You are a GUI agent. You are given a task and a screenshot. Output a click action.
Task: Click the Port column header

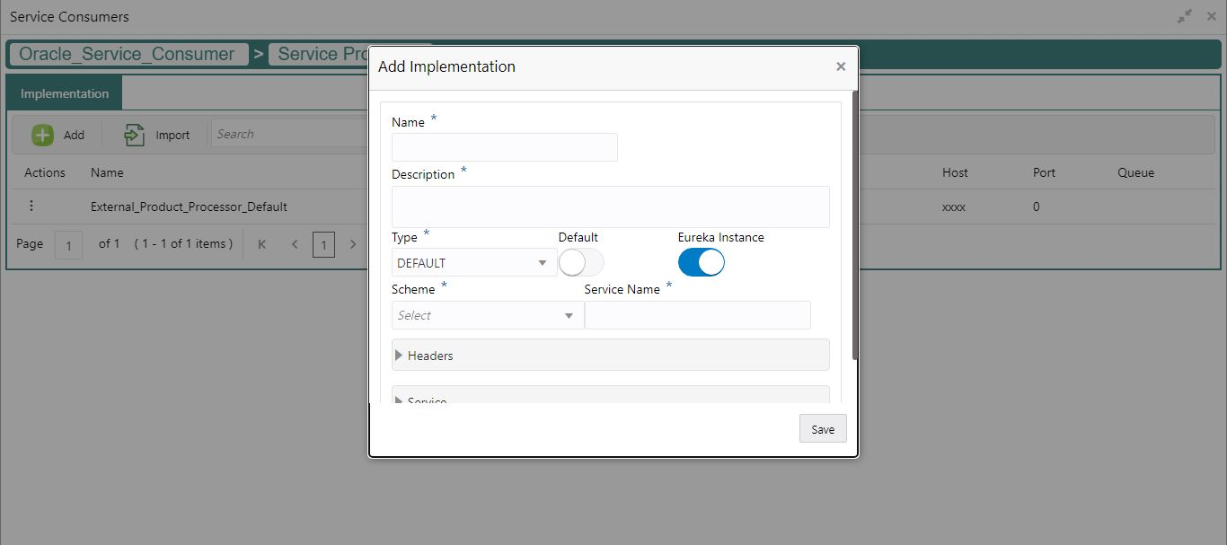pyautogui.click(x=1044, y=172)
